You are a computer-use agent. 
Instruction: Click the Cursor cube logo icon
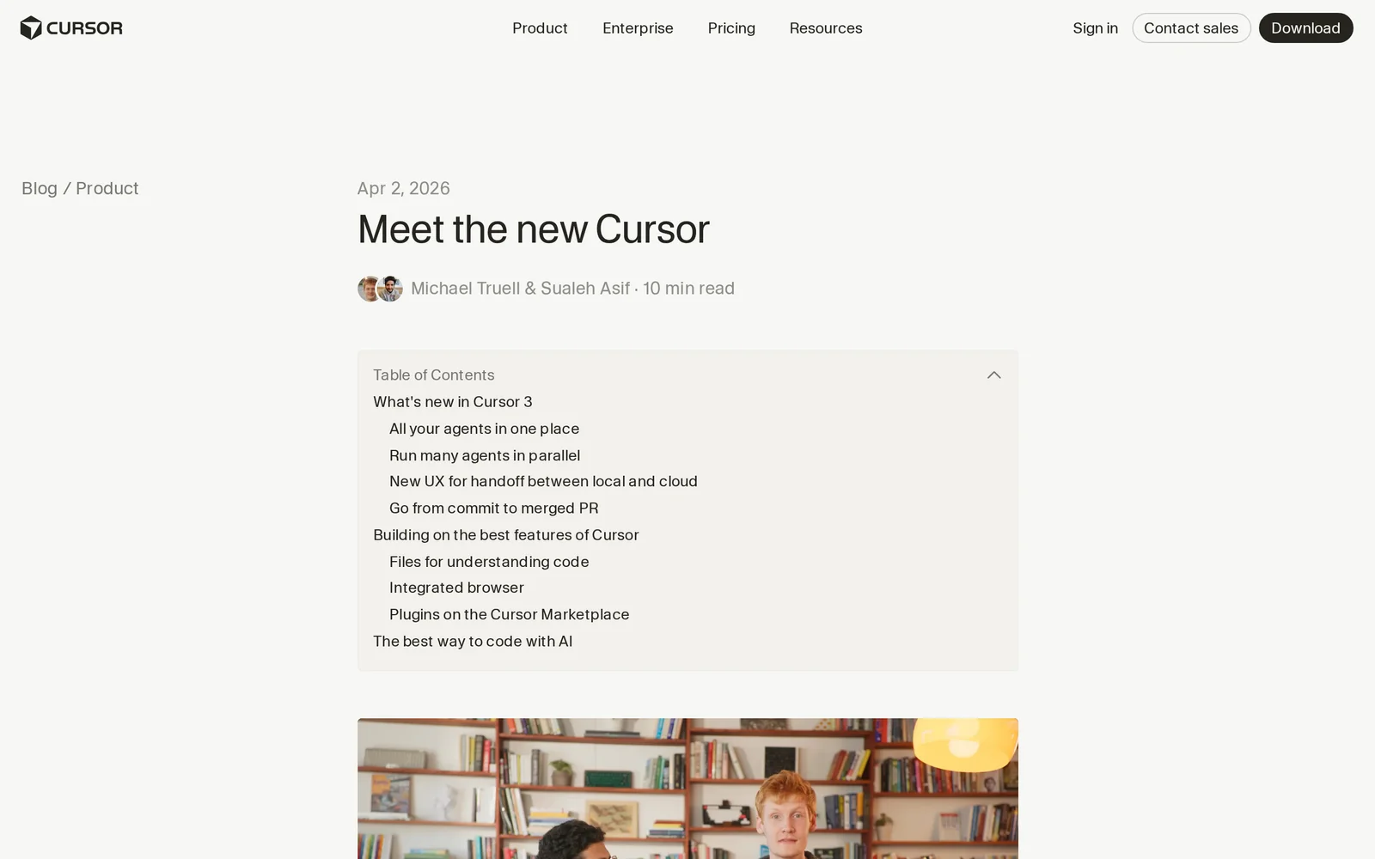(x=31, y=28)
